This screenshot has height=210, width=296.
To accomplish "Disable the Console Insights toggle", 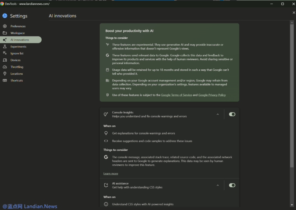I will tap(232, 114).
